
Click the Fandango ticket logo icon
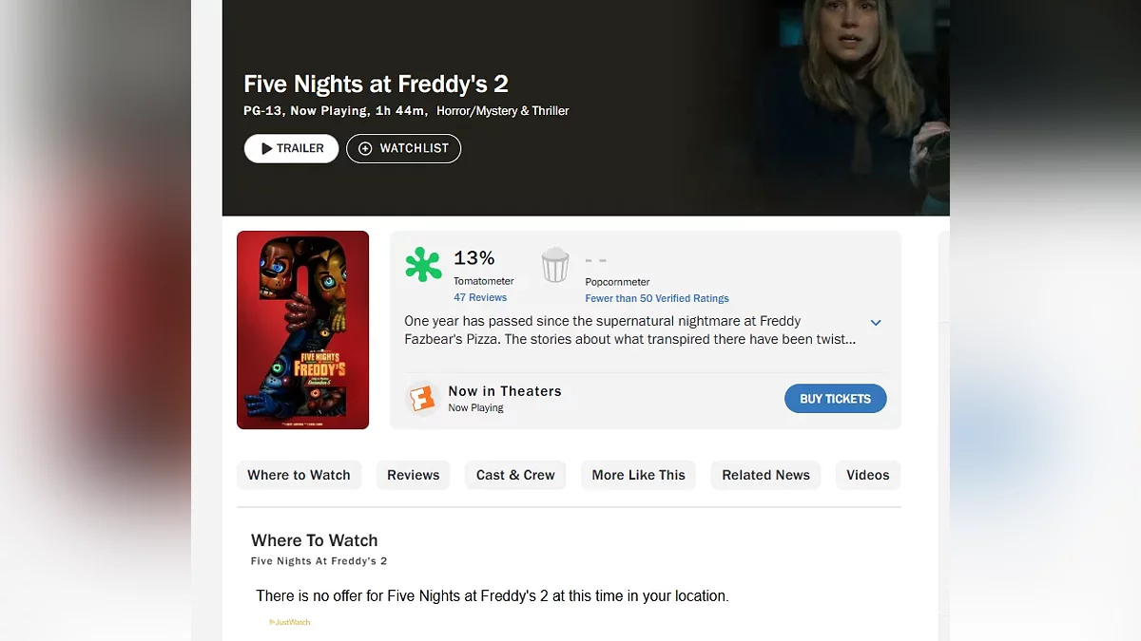tap(422, 399)
